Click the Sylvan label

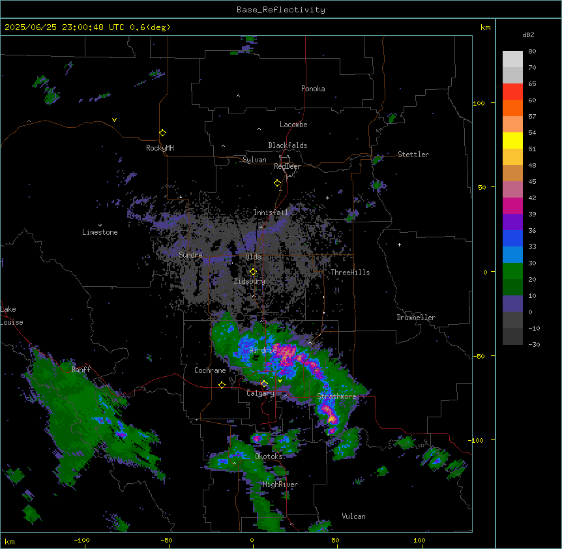[x=254, y=160]
